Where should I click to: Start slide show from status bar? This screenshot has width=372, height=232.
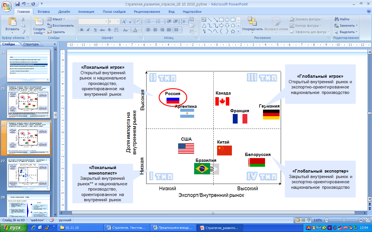[x=309, y=220]
